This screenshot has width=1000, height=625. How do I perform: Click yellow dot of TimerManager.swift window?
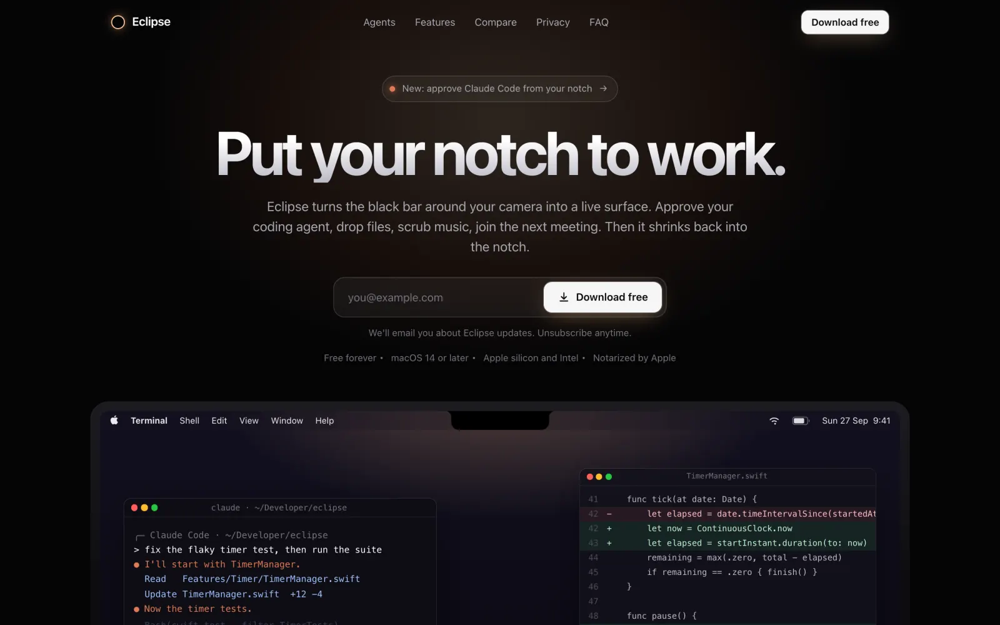click(599, 476)
